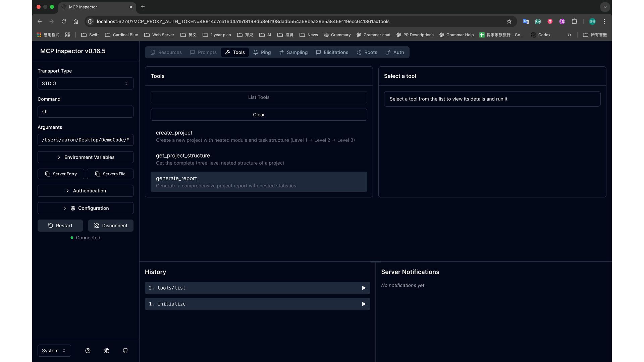Close the MCP Inspector browser tab
This screenshot has width=644, height=362.
pos(131,7)
